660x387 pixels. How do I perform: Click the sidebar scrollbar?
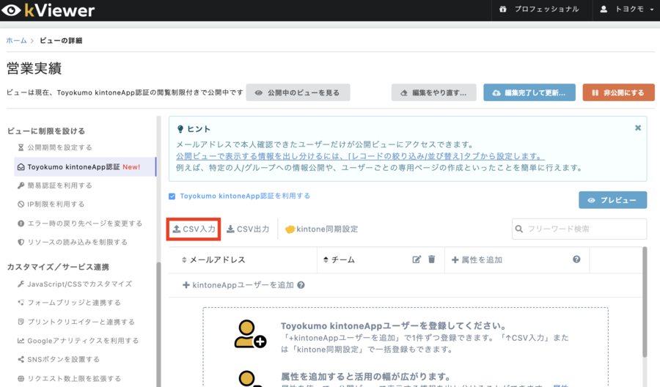click(x=158, y=324)
